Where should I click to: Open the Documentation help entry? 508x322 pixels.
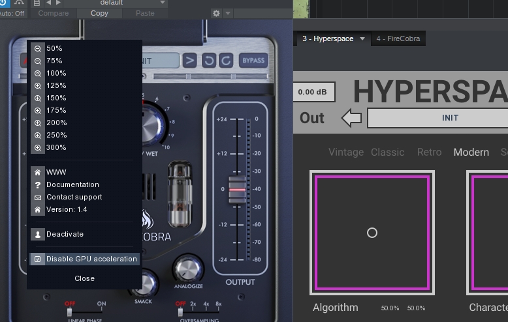pyautogui.click(x=72, y=184)
